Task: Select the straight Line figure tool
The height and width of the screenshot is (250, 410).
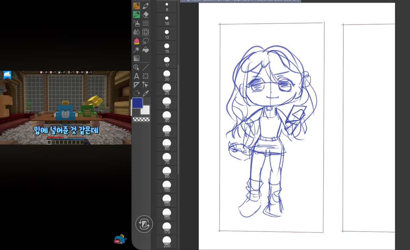Action: click(146, 67)
